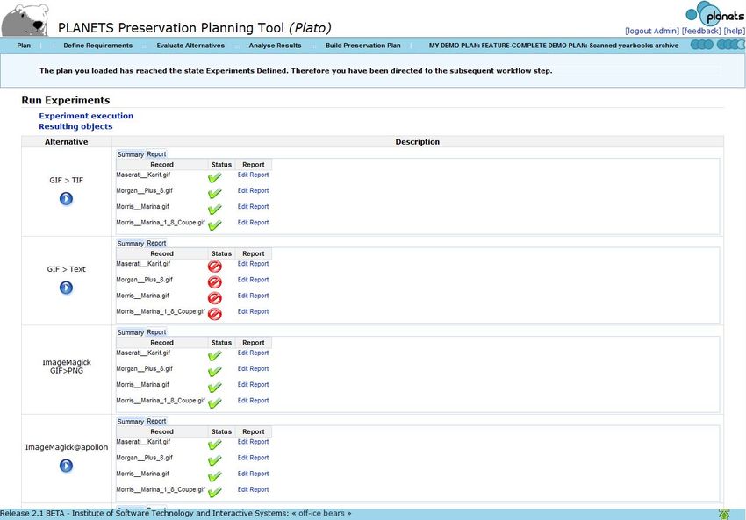Click the Alternative column header
This screenshot has height=520, width=746.
[x=66, y=142]
